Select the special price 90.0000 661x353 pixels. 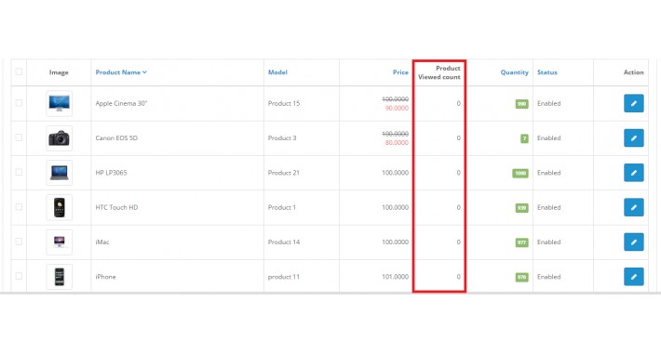[x=397, y=108]
